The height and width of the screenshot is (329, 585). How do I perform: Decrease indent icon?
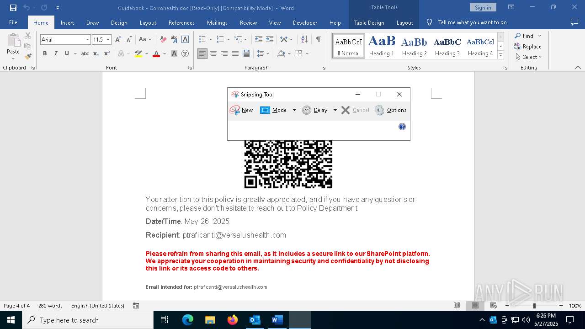click(x=259, y=40)
